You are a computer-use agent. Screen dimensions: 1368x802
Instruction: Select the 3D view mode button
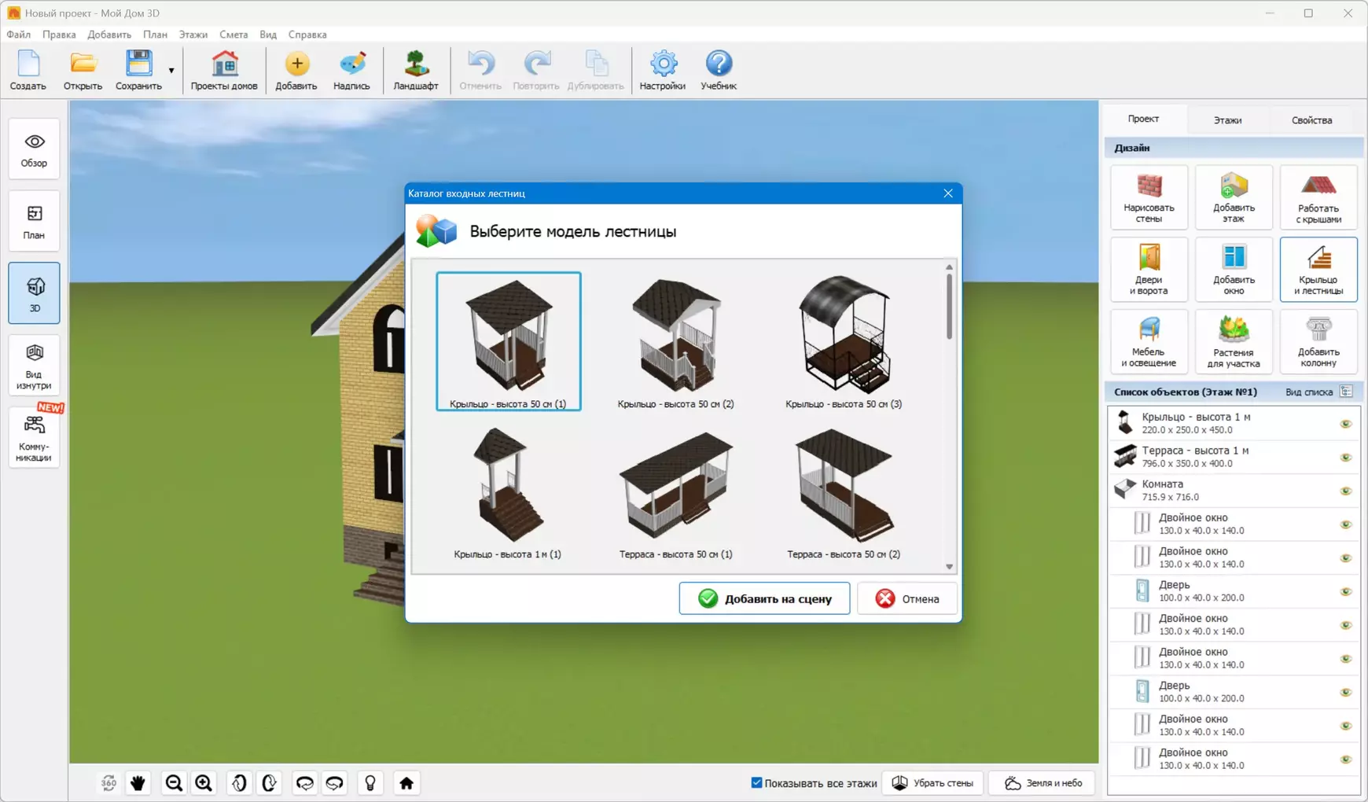click(x=34, y=293)
